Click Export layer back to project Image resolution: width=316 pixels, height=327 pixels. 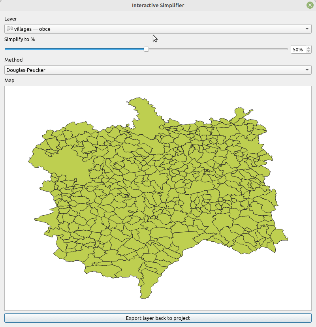click(x=158, y=318)
